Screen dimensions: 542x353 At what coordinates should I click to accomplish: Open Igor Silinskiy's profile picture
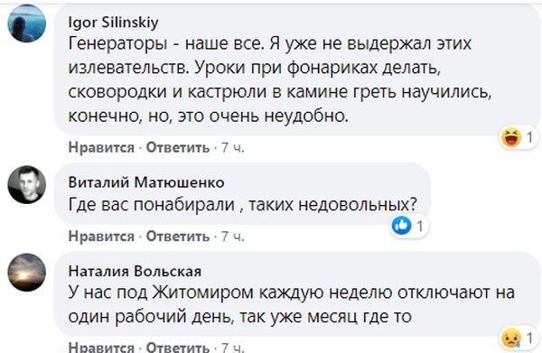point(26,23)
